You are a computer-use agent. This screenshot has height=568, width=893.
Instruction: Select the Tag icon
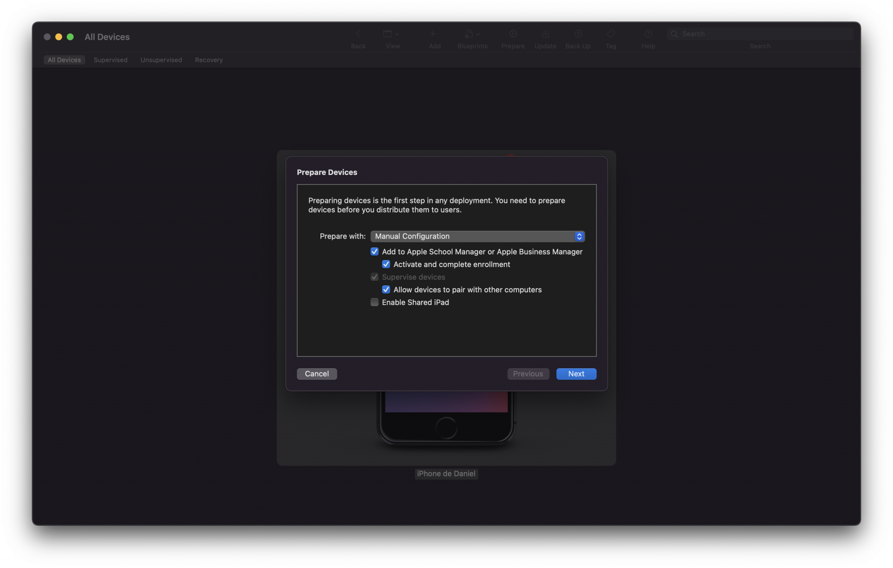pos(610,34)
